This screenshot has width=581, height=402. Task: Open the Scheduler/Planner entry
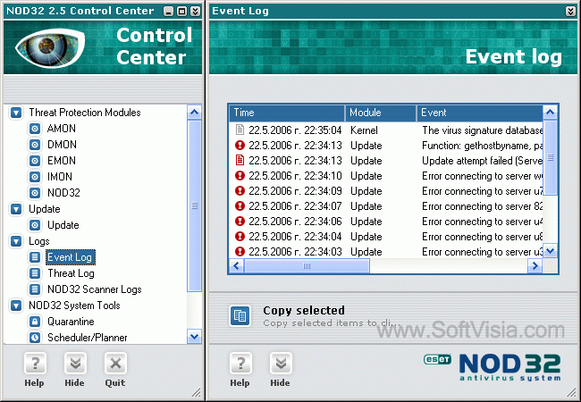coord(88,337)
